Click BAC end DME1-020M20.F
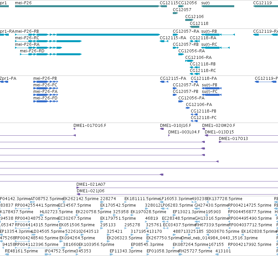The height and width of the screenshot is (256, 278). [x=204, y=129]
